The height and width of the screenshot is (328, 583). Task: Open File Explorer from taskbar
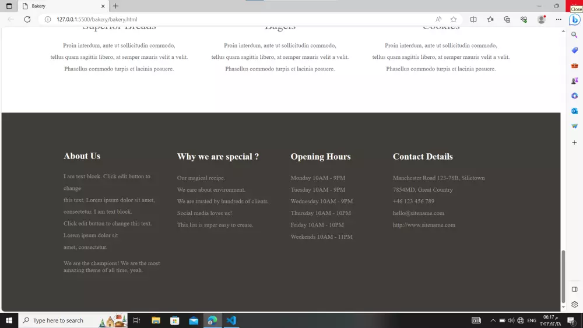[x=156, y=320]
